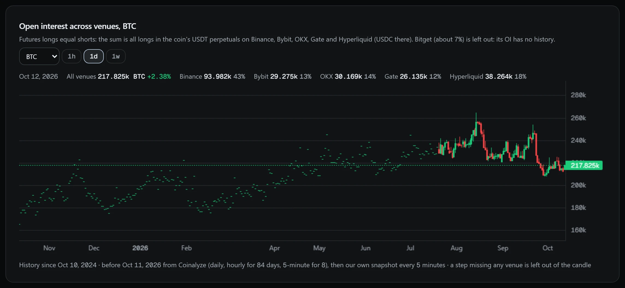Click the Hyperliquid 38.264k readout

click(488, 77)
